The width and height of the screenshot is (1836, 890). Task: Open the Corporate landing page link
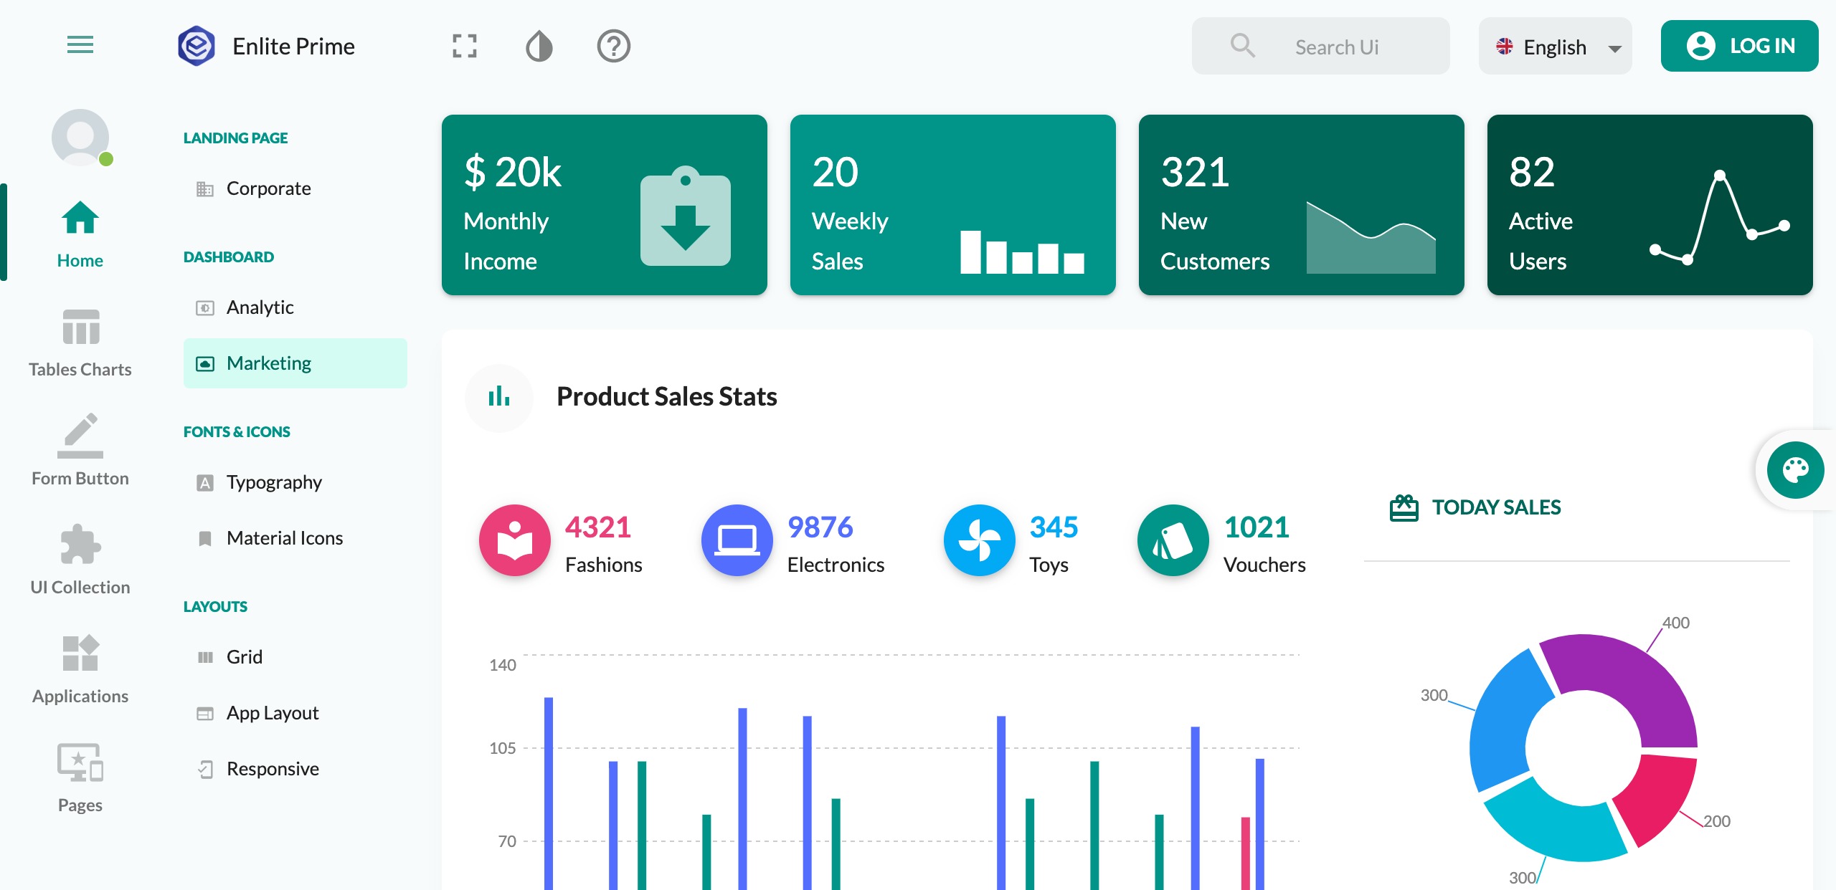(x=268, y=188)
